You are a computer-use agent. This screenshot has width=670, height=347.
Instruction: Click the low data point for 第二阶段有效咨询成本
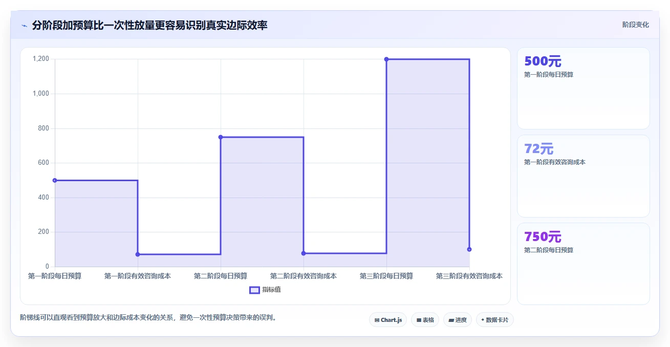coord(304,253)
